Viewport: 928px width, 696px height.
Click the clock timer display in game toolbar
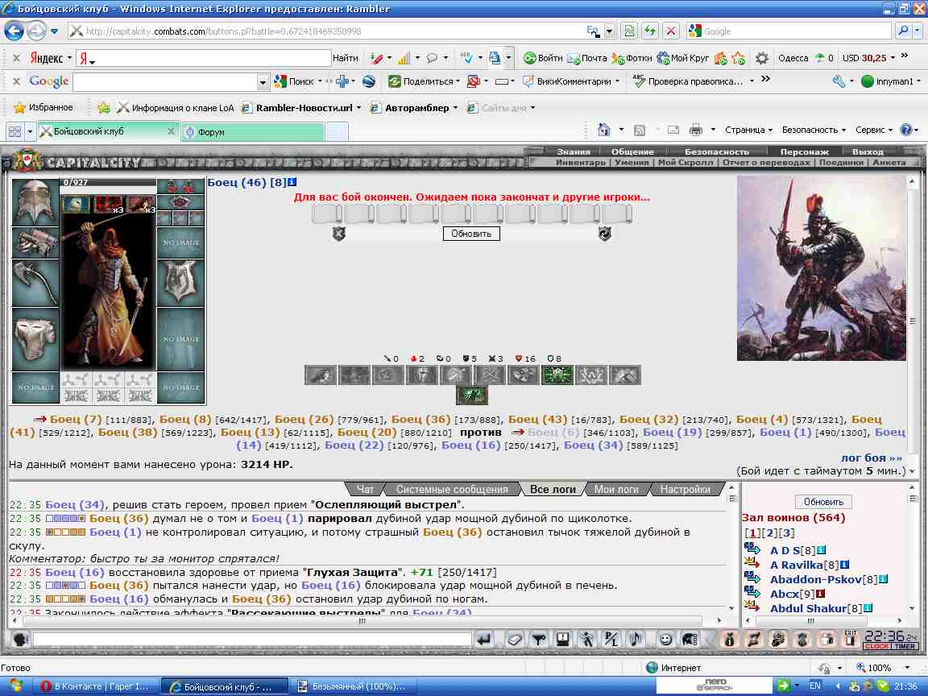click(x=891, y=639)
